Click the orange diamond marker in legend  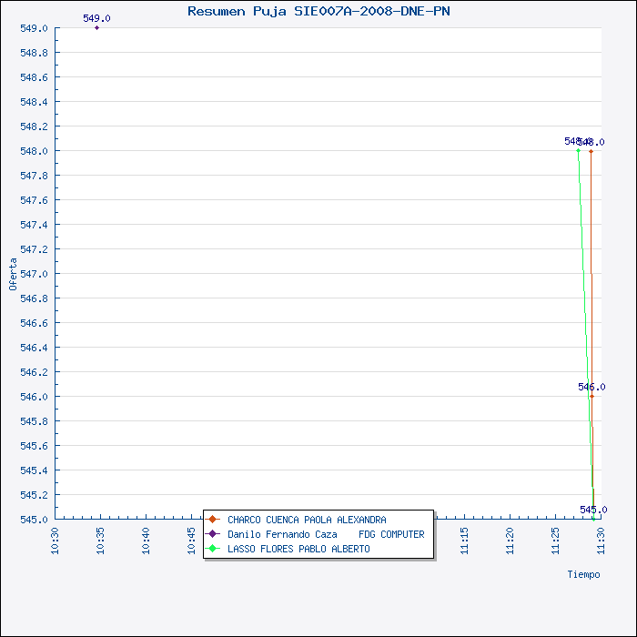point(213,520)
